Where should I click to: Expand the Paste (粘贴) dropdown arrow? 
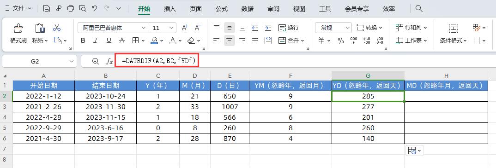(46, 41)
